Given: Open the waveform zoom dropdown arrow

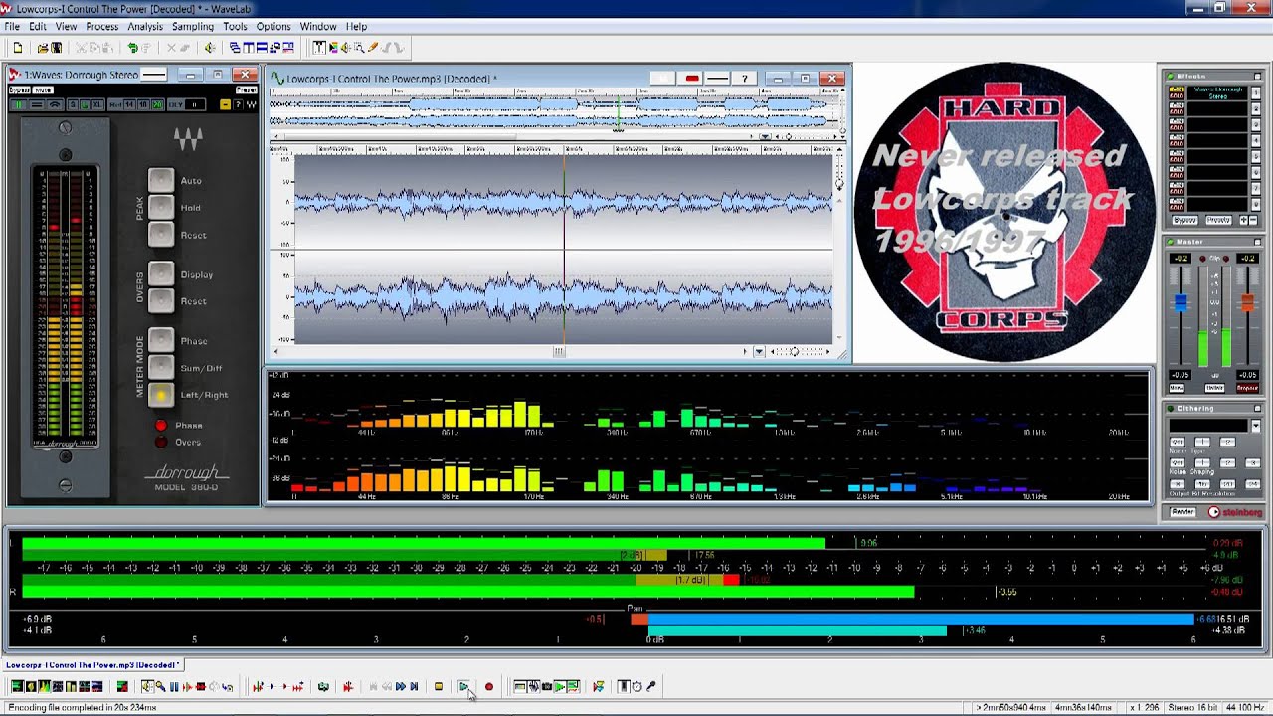Looking at the screenshot, I should 759,351.
